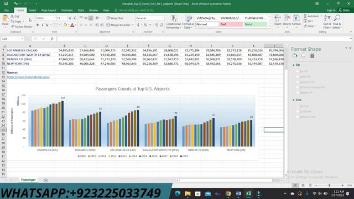Image resolution: width=354 pixels, height=199 pixels.
Task: Click Decrease Font Size button
Action: (x=75, y=18)
